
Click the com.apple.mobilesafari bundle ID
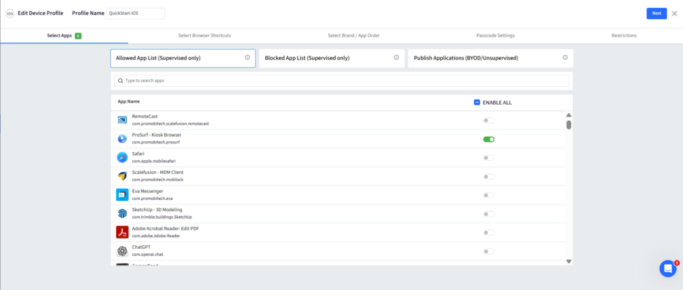tap(154, 161)
